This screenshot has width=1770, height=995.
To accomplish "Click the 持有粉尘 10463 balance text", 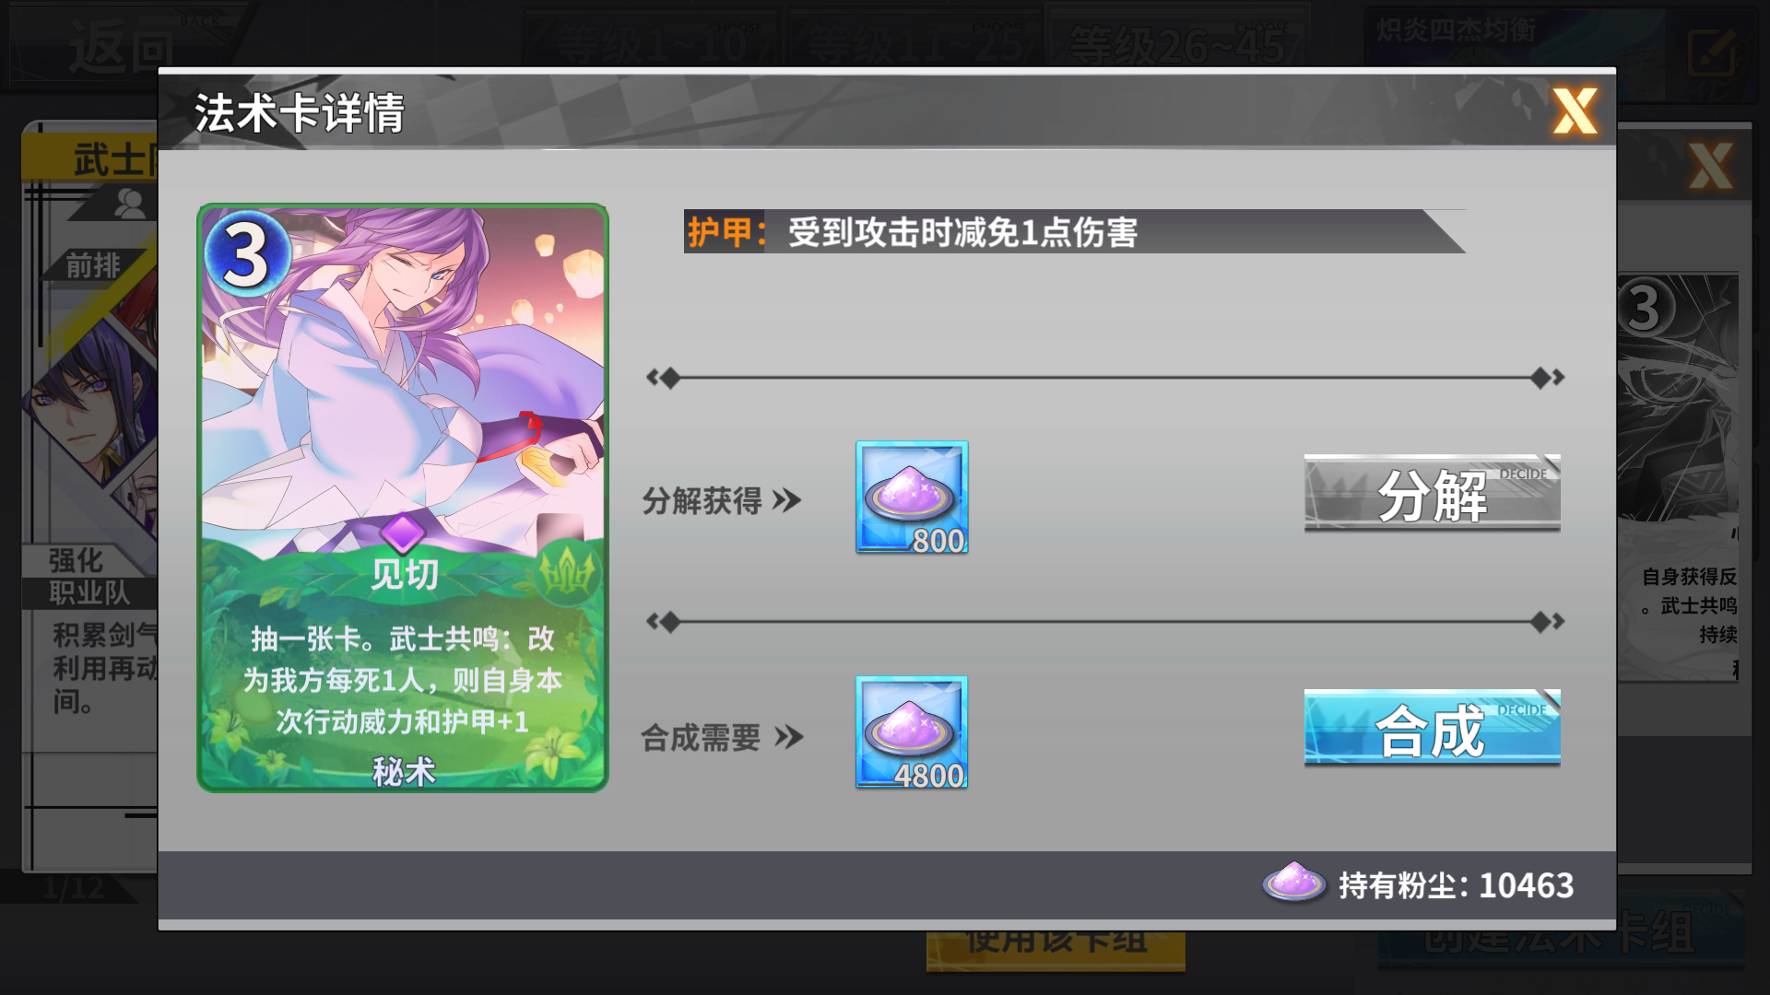I will [1457, 885].
